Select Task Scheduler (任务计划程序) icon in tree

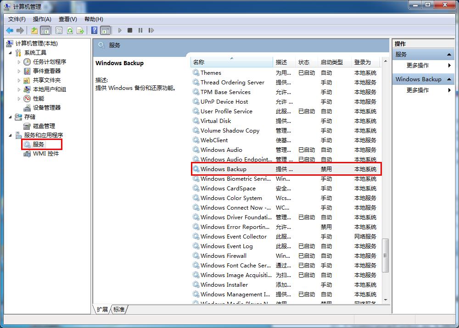(27, 62)
